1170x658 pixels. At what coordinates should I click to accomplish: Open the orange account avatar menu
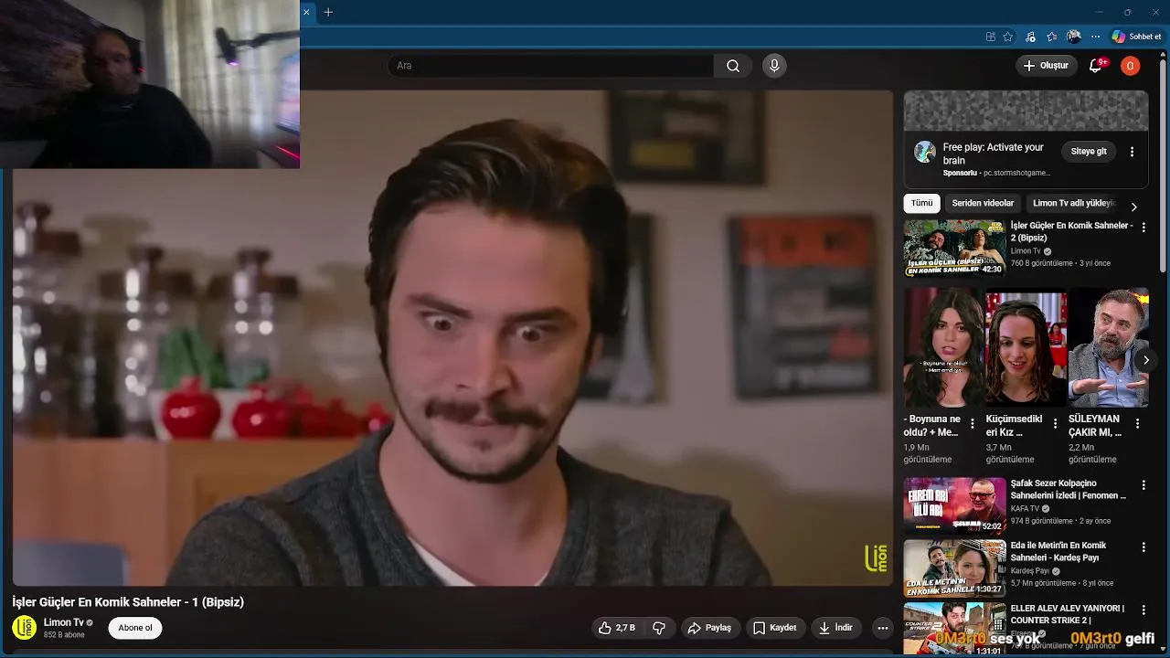click(x=1130, y=66)
